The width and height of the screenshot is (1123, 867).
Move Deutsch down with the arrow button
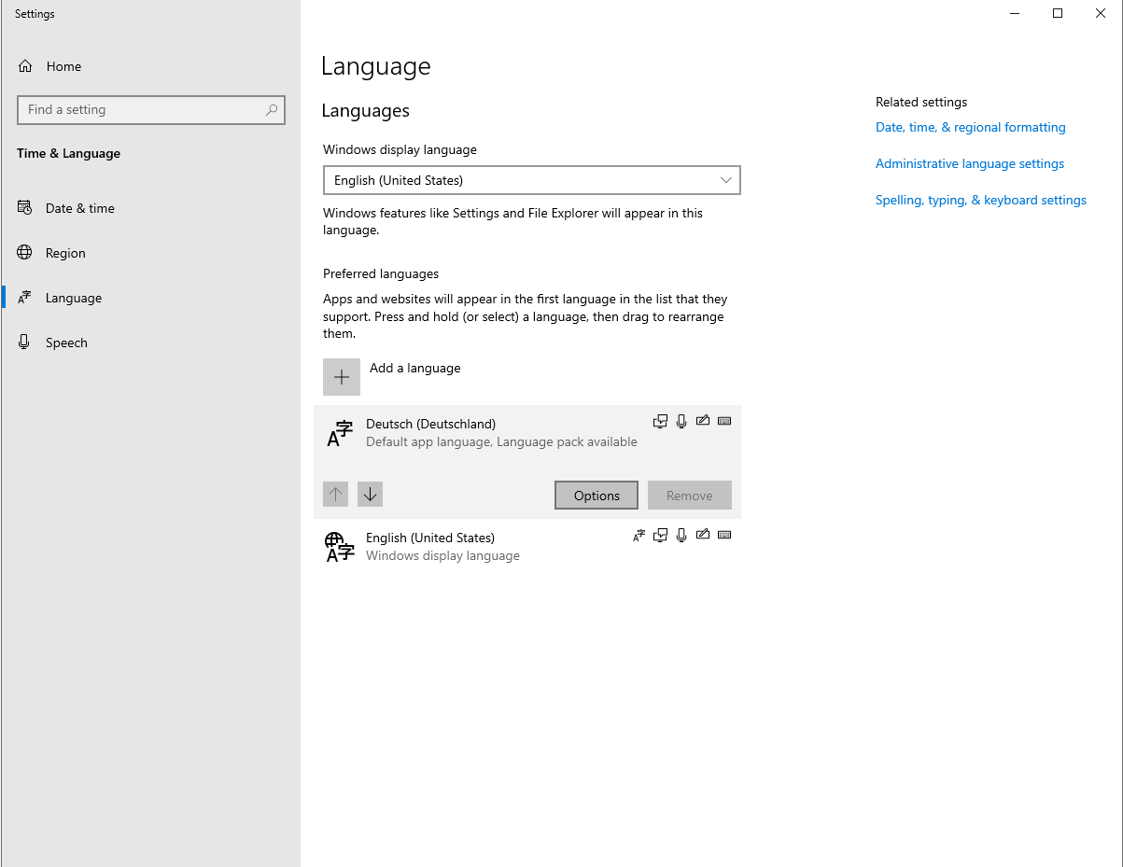(370, 494)
